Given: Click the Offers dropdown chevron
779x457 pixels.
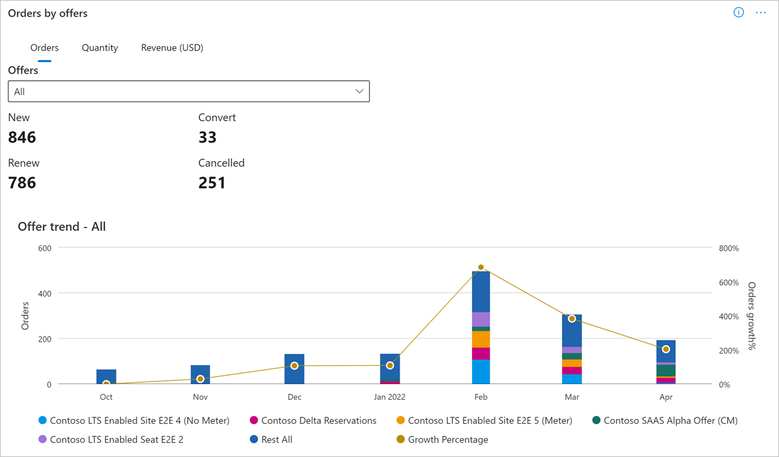Looking at the screenshot, I should [x=359, y=91].
